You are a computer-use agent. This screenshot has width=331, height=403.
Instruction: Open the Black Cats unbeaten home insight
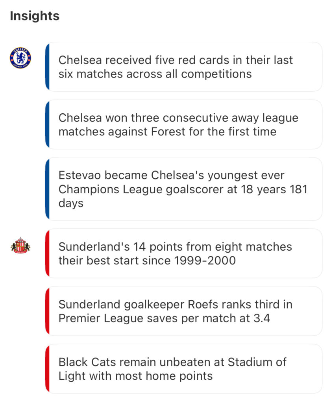click(x=183, y=368)
